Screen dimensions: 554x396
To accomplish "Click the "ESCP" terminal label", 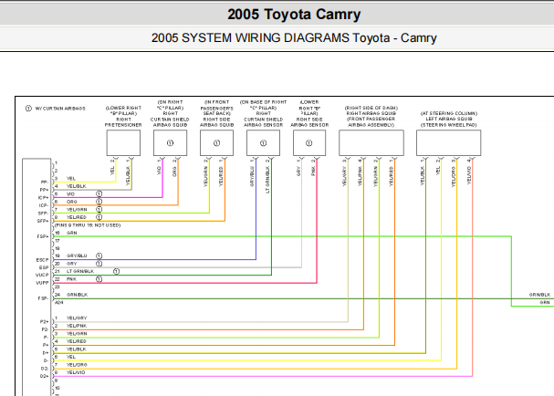I will click(42, 260).
